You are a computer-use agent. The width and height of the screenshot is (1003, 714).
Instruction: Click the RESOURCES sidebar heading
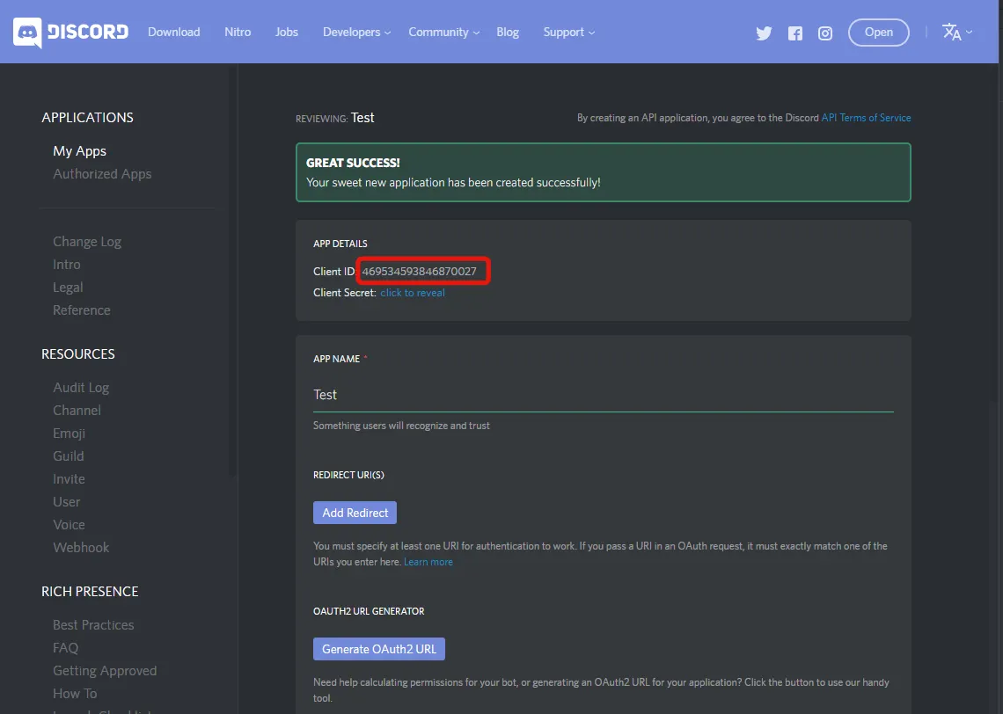click(78, 354)
